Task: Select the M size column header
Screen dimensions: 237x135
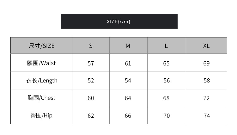Action: (128, 46)
